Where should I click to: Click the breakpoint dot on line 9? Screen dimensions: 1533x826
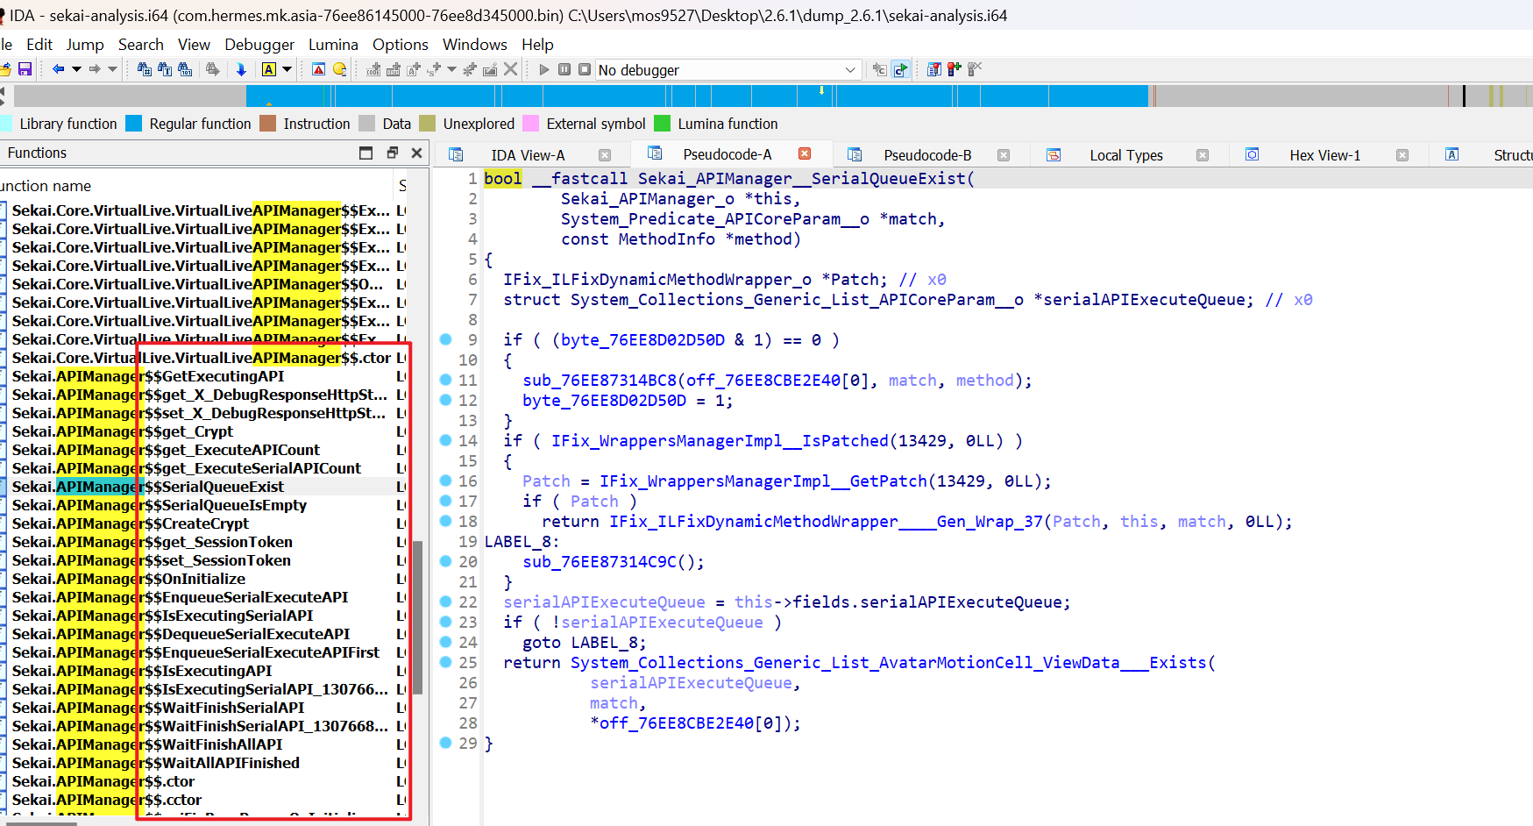(x=445, y=339)
